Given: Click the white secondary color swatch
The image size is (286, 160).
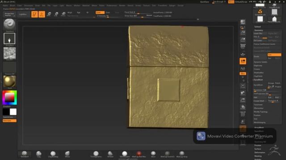Looking at the screenshot, I should (x=13, y=112).
